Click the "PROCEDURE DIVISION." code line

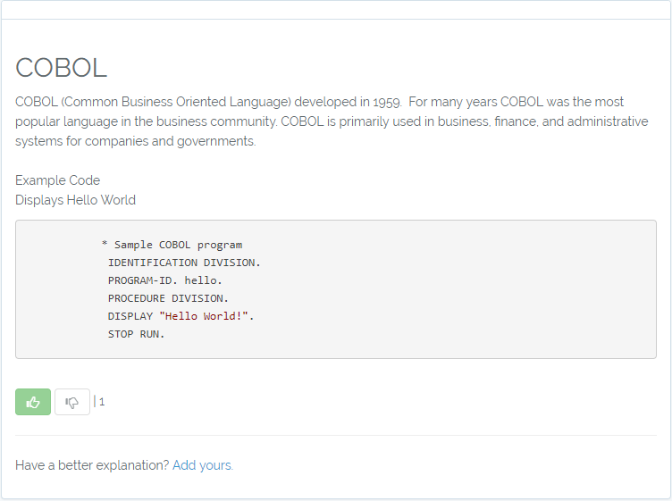coord(168,298)
